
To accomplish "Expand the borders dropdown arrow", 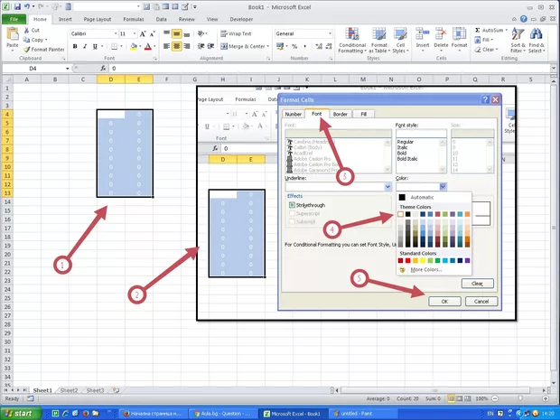I will [121, 46].
